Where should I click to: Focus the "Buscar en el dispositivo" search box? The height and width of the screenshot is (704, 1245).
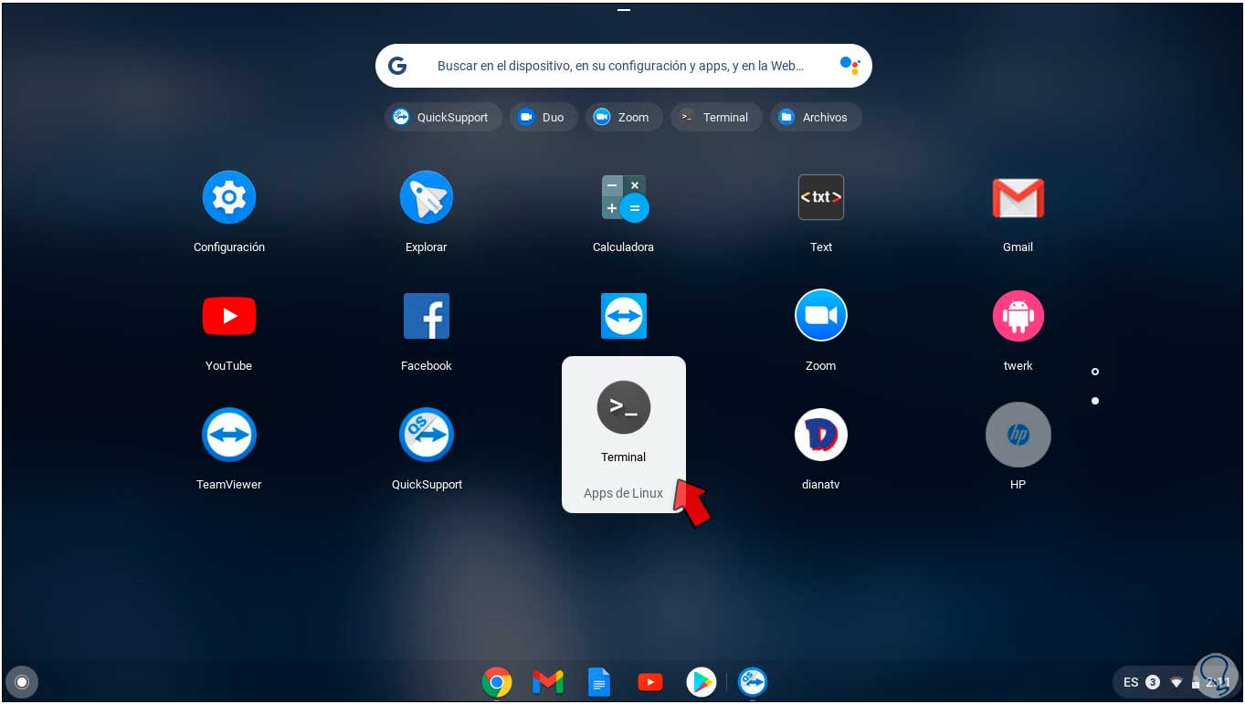(x=624, y=66)
